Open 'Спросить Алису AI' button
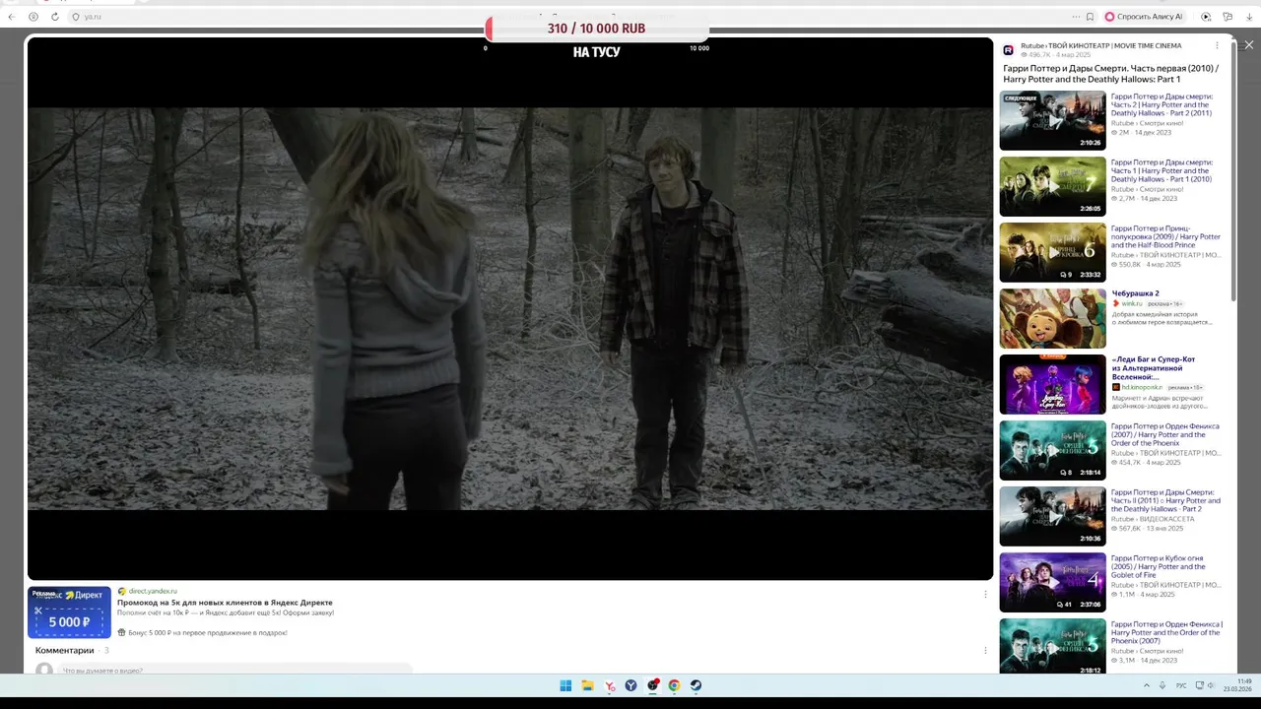The width and height of the screenshot is (1261, 709). [x=1144, y=17]
